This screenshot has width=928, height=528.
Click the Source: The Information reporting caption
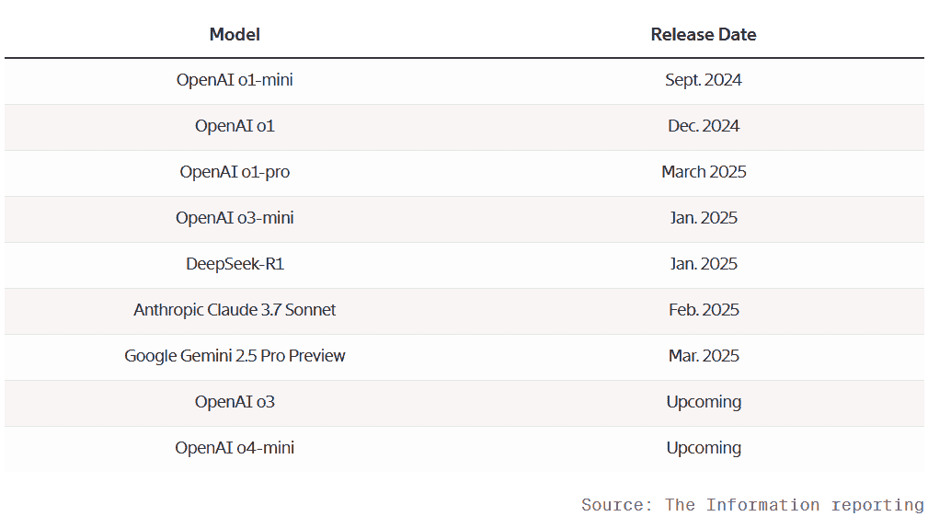tap(752, 505)
